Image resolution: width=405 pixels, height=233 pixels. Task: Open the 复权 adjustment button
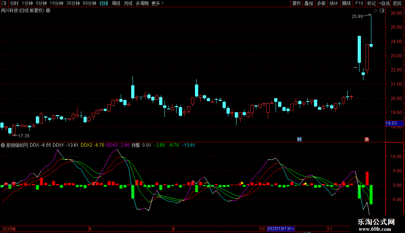pos(296,3)
